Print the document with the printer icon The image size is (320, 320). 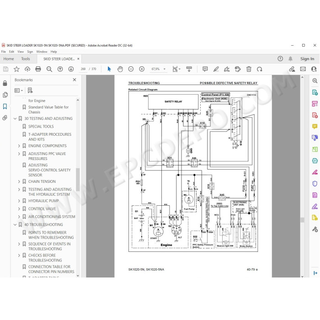point(38,69)
